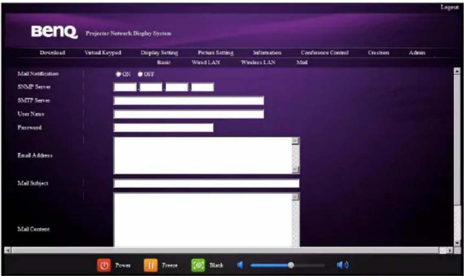Click page vertical scrollbar up arrow
464x276 pixels.
457,71
